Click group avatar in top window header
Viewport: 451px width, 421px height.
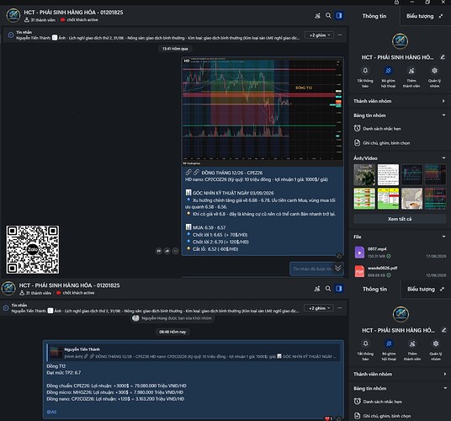coord(13,15)
